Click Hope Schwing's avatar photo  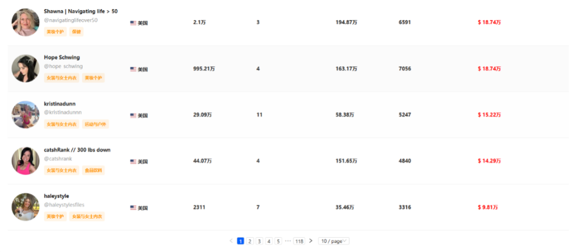point(25,69)
